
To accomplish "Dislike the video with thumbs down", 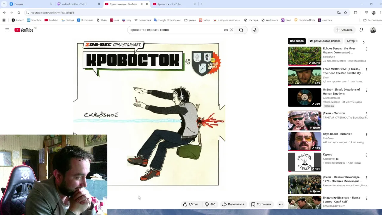I will (x=210, y=204).
